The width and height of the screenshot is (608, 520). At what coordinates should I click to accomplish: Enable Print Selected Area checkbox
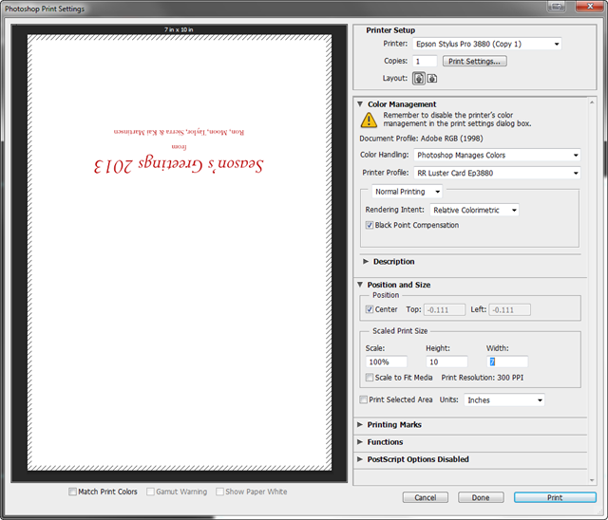(x=363, y=399)
